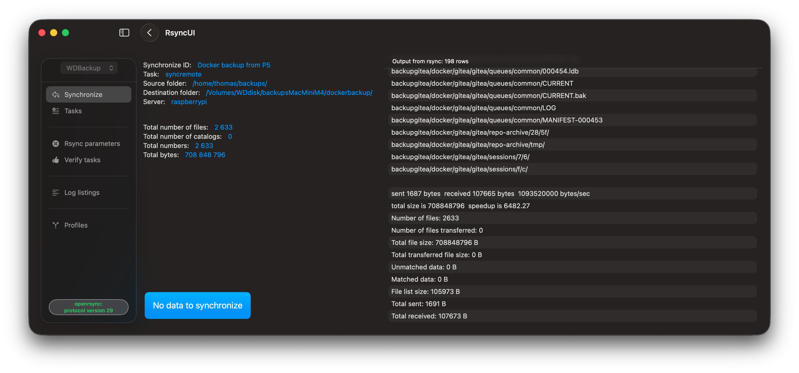Viewport: 799px width, 373px height.
Task: Open the WDBackup profile dropdown
Action: [x=89, y=68]
